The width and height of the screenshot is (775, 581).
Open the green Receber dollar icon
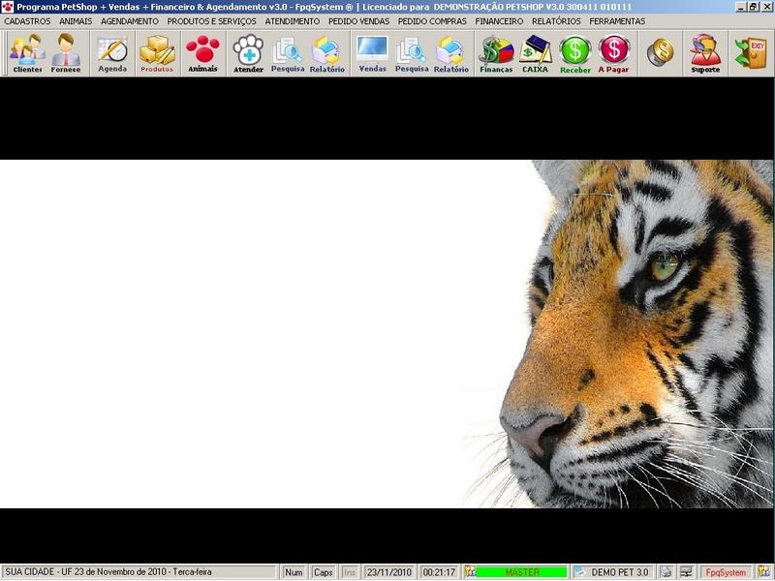pos(574,53)
